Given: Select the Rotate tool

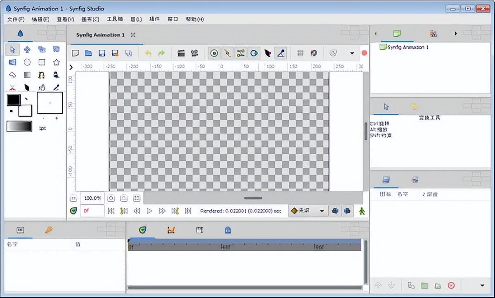Looking at the screenshot, I should coord(57,49).
